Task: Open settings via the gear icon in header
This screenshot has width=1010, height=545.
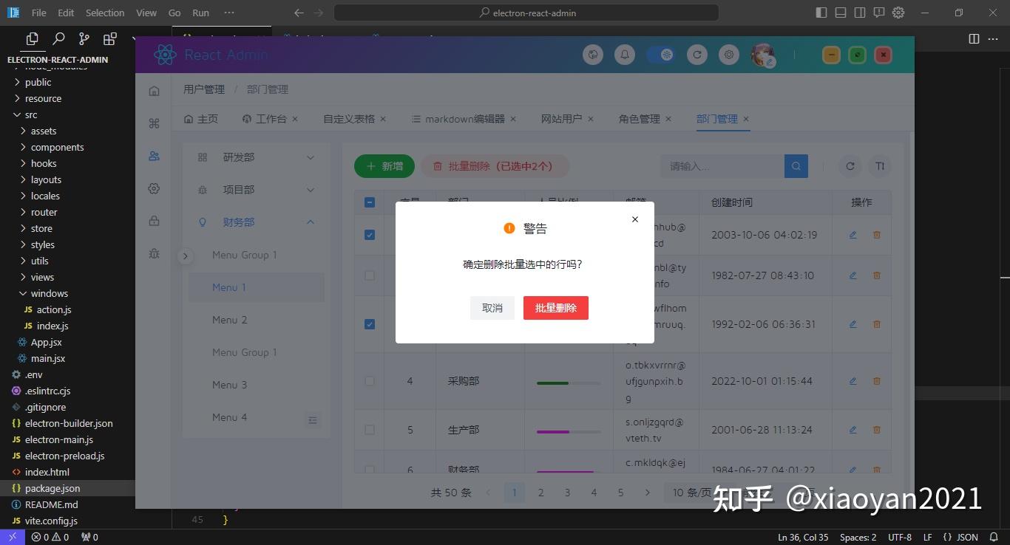Action: pos(728,55)
